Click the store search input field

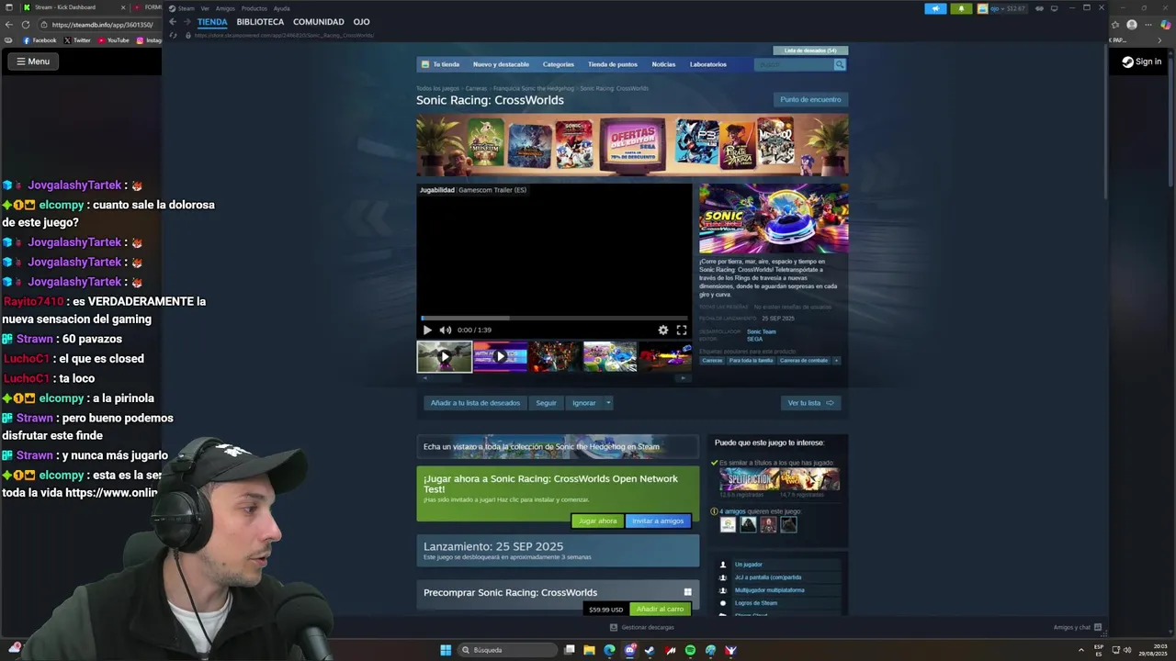(794, 64)
